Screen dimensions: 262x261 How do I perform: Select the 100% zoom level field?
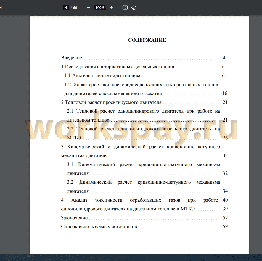pyautogui.click(x=100, y=7)
